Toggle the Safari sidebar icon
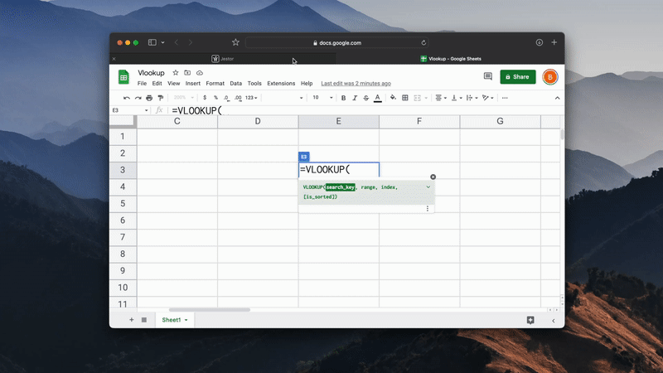This screenshot has width=663, height=373. (x=152, y=42)
